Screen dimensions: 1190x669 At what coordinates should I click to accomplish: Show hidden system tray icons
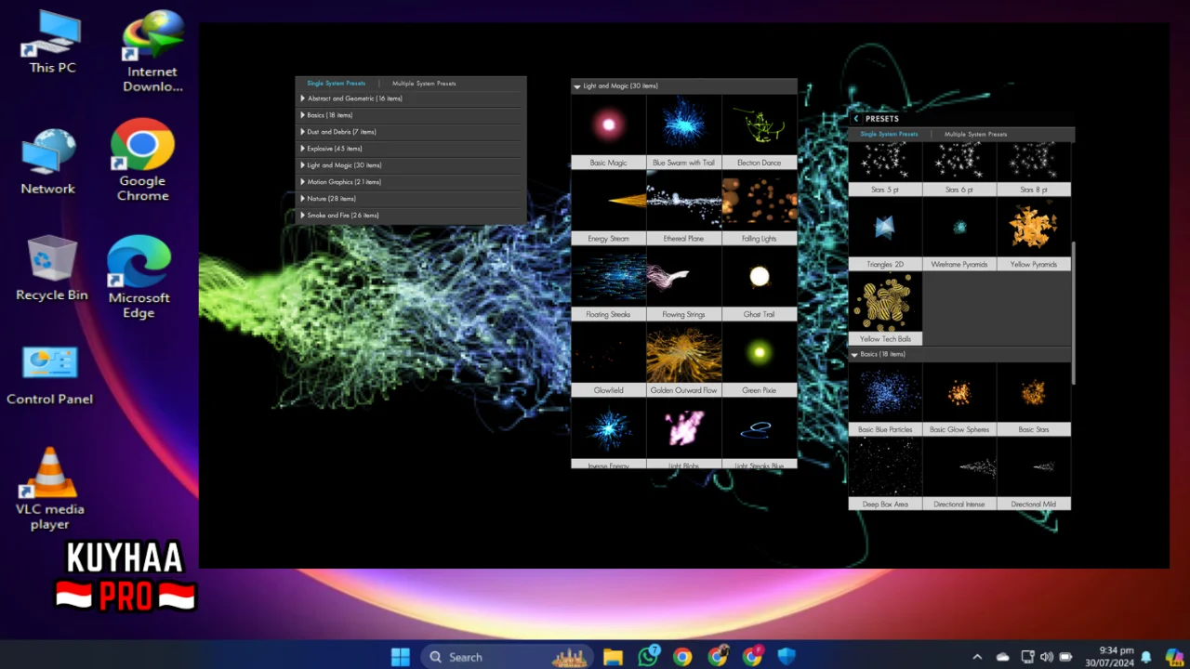click(x=977, y=657)
